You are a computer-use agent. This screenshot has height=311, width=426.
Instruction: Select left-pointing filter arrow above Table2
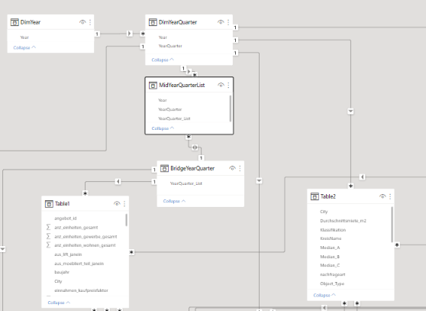coord(362,177)
